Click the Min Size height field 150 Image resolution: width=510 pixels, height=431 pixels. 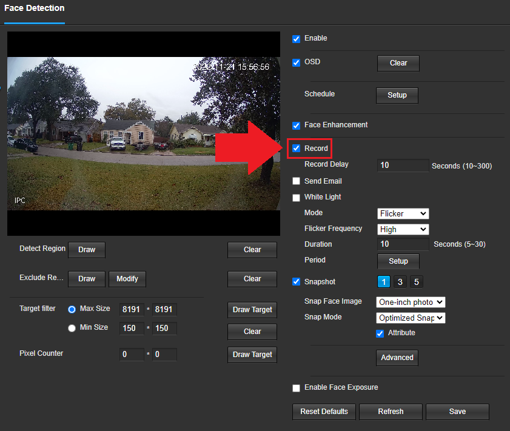(x=164, y=329)
